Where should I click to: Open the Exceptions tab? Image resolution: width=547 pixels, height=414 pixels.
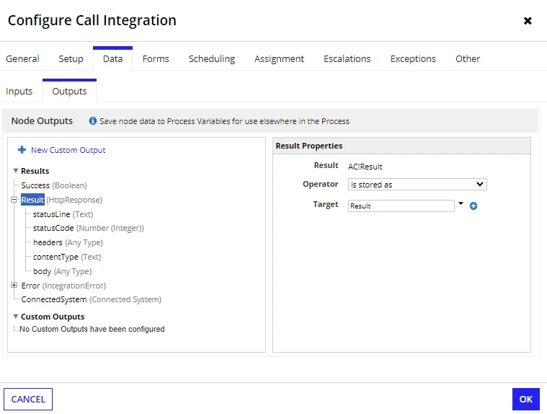[413, 58]
